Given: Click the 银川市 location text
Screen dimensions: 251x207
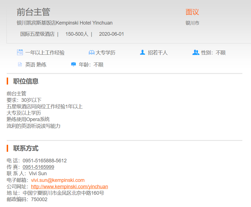Looking at the screenshot, I should coord(192,23).
